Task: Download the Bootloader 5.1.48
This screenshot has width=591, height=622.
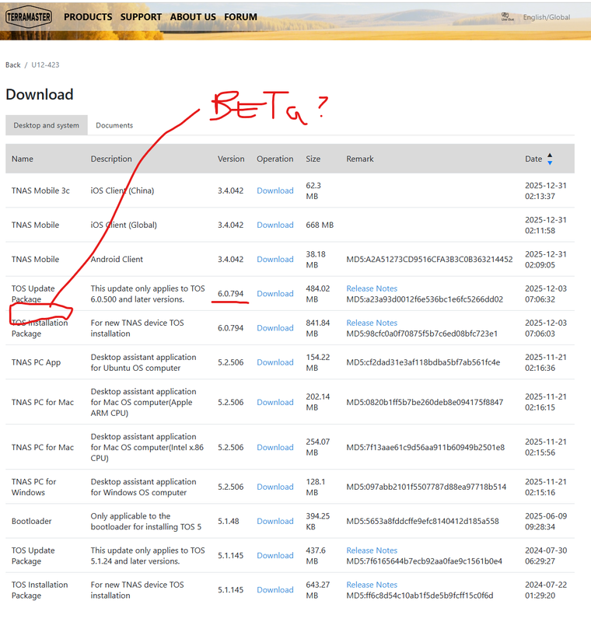Action: tap(275, 521)
